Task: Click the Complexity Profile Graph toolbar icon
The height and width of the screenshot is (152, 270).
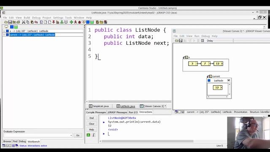Action: 57,22
